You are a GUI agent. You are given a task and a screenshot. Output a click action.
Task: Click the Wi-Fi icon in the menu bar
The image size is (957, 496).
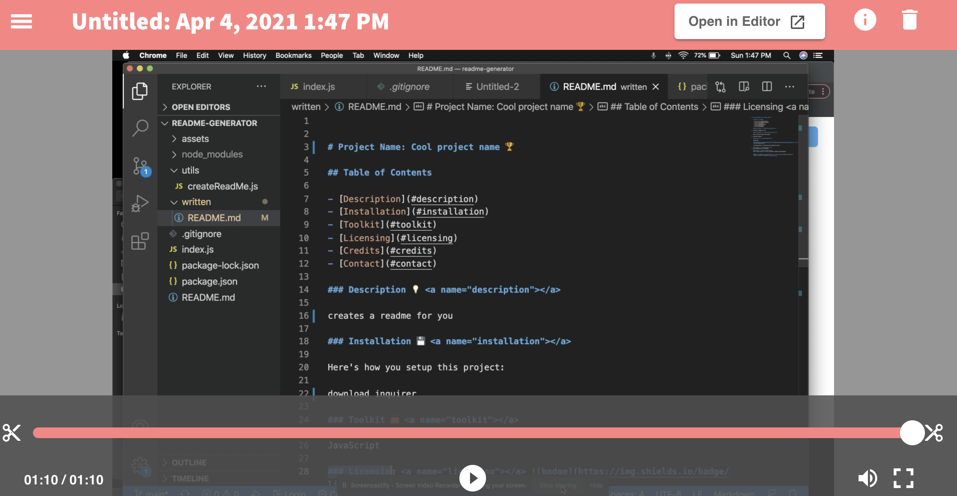(683, 55)
